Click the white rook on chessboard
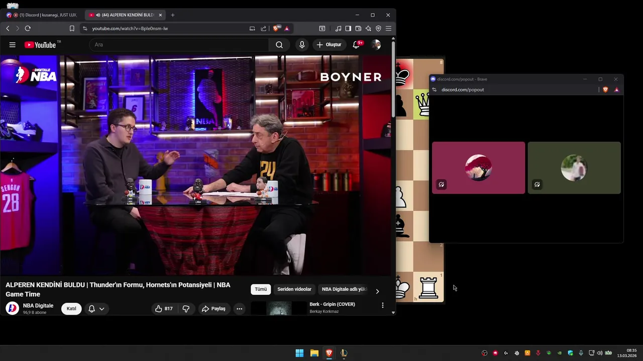Screen dimensions: 643x361 (x=428, y=288)
